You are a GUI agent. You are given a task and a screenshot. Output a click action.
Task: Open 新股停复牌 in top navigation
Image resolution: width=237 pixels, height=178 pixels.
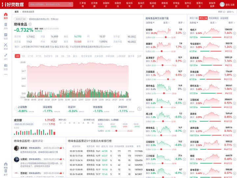click(212, 5)
